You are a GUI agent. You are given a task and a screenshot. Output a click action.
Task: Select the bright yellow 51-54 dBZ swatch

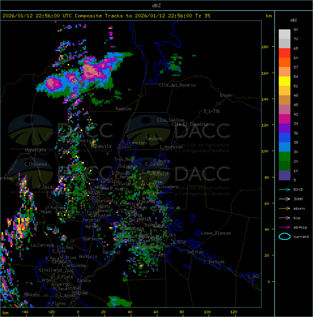point(284,81)
